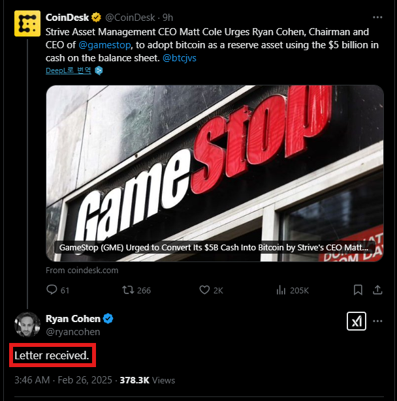Repost the CoinDesk tweet
Screen dimensions: 397x401
[x=128, y=290]
